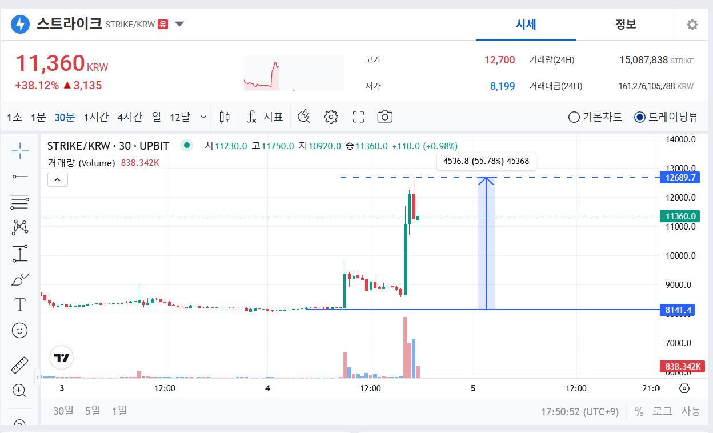Select the brush drawing tool
Image resolution: width=713 pixels, height=433 pixels.
[20, 279]
